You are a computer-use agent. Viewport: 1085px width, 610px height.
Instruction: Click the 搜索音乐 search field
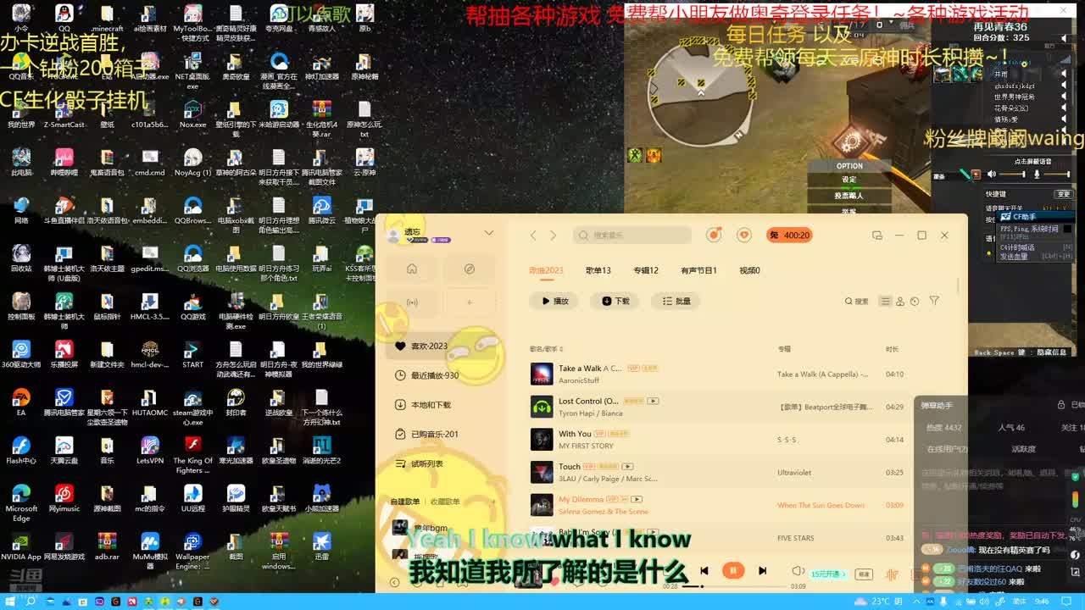pos(632,235)
